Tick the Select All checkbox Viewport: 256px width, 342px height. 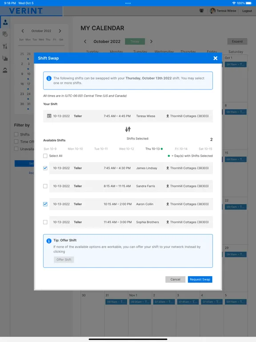click(x=45, y=156)
